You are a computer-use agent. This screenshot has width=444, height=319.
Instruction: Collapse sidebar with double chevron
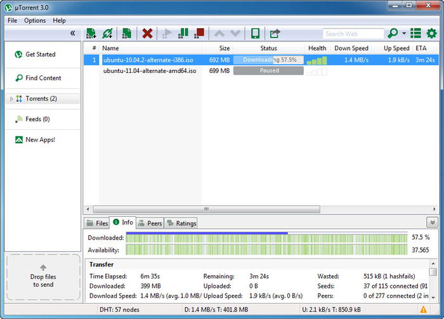tap(73, 33)
